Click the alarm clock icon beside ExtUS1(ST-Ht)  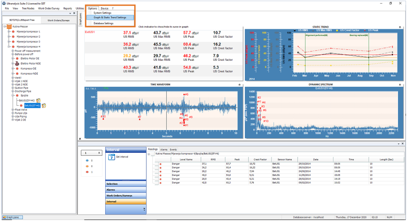44,105
